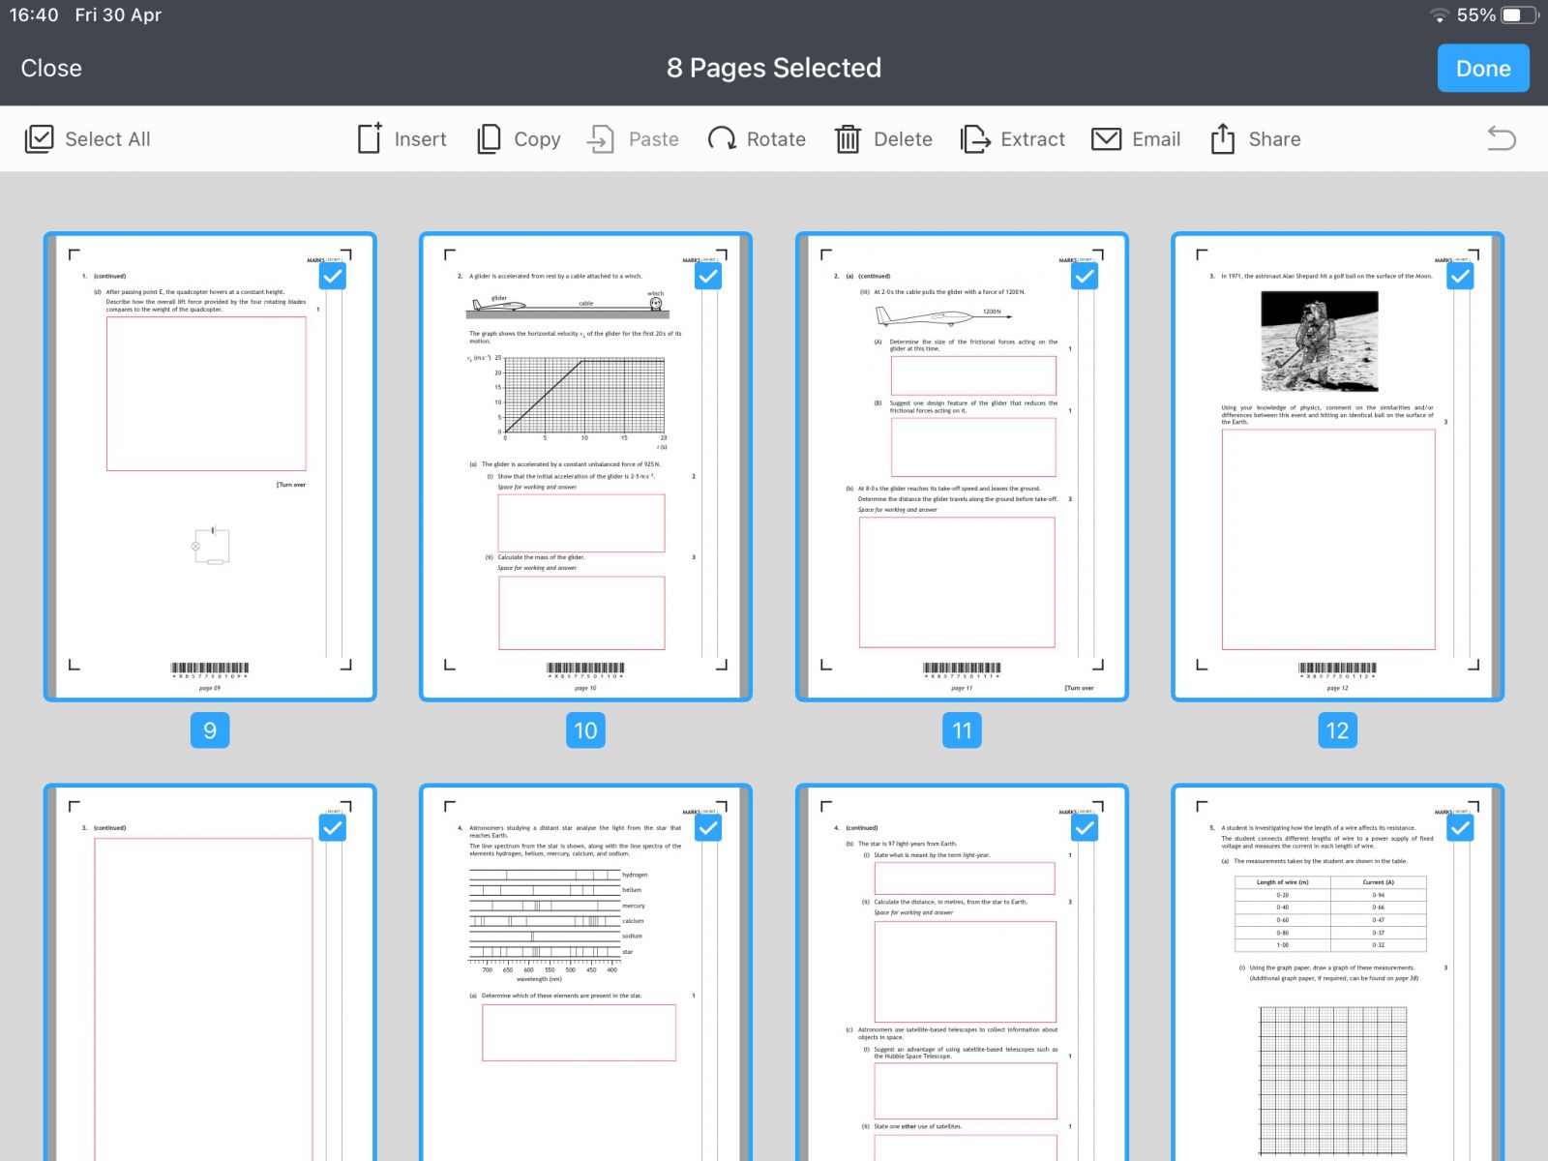Toggle checkmark on blank continued page 13
The image size is (1548, 1161).
coord(333,828)
